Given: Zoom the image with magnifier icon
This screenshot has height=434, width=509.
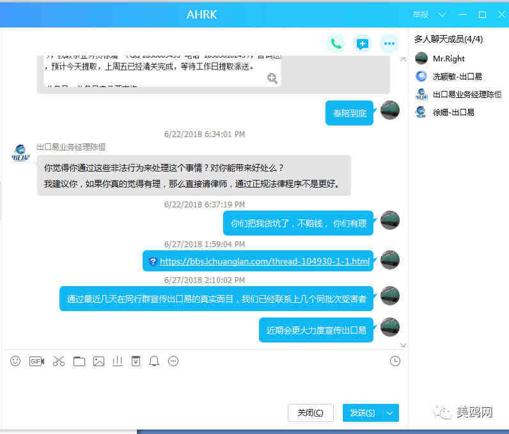Looking at the screenshot, I should tap(272, 78).
